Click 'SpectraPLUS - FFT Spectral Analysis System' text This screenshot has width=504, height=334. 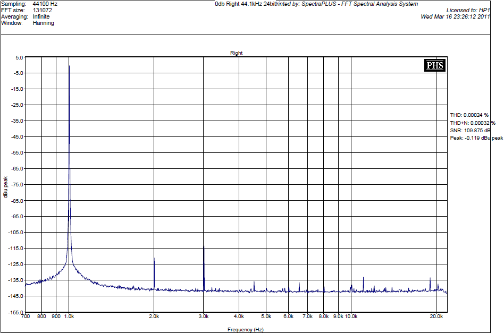pos(360,4)
